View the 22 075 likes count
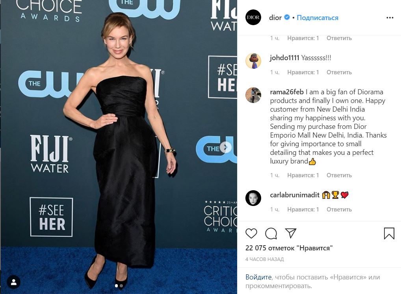 coord(289,248)
